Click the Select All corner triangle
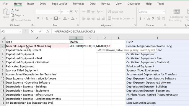The height and width of the screenshot is (106, 189). click(x=4, y=38)
